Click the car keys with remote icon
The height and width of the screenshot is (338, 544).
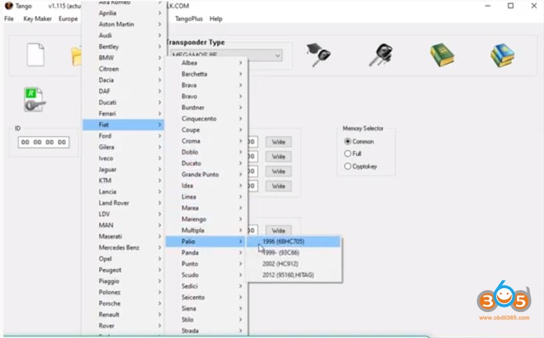pos(381,54)
